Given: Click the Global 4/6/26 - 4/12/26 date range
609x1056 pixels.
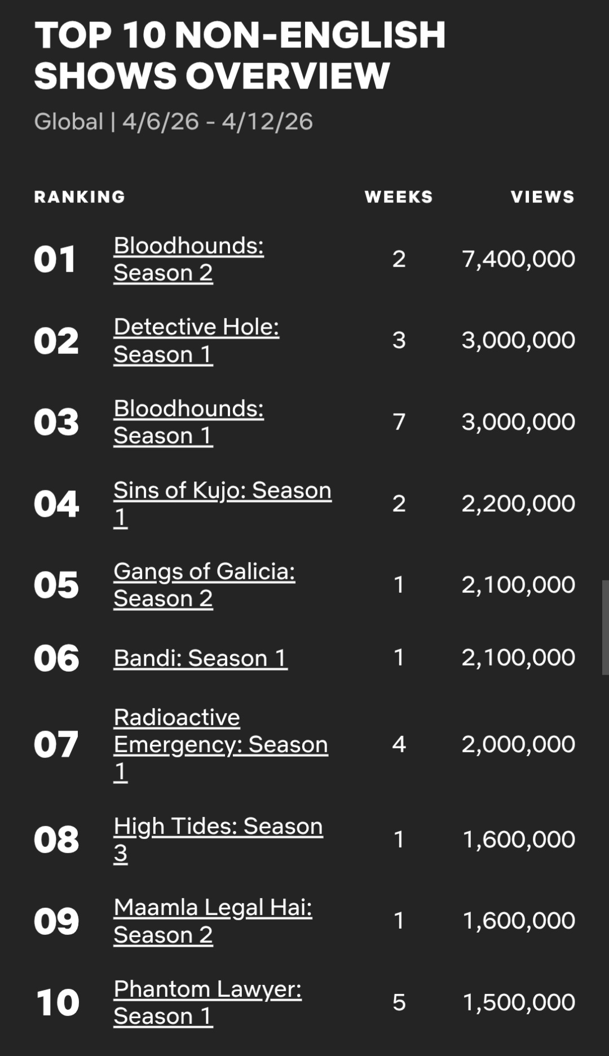Looking at the screenshot, I should (173, 122).
